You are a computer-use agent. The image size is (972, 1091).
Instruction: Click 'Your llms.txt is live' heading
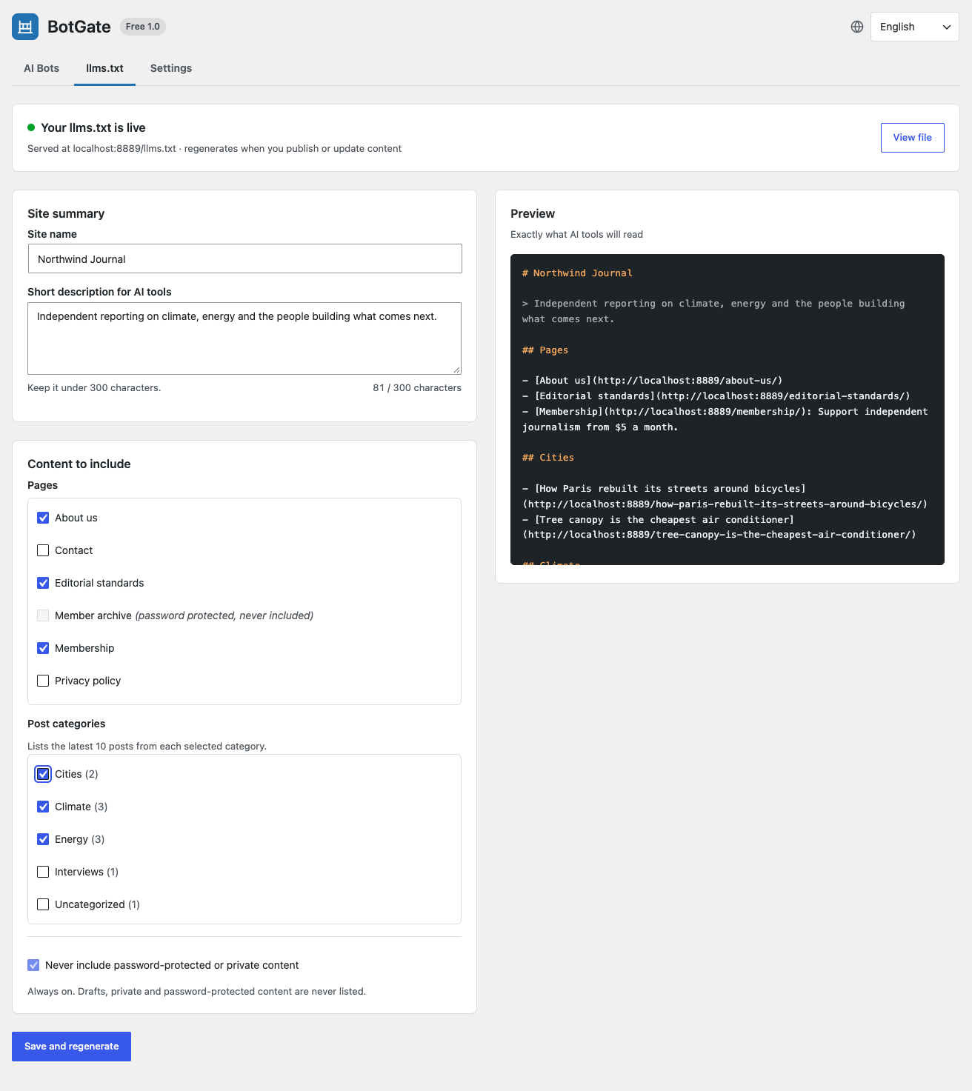pos(93,127)
